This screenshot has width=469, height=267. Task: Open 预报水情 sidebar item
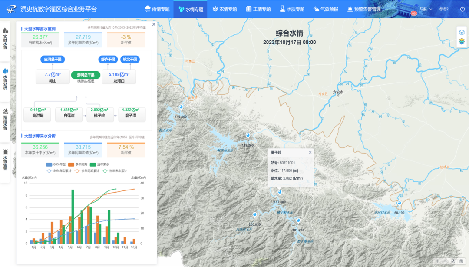coord(5,119)
